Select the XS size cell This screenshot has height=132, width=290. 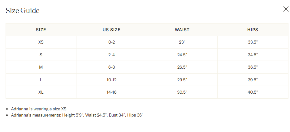[x=41, y=42]
